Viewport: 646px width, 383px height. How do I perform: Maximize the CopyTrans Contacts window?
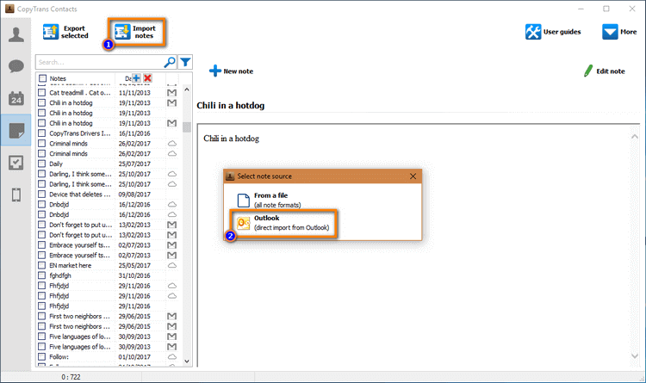click(x=606, y=9)
